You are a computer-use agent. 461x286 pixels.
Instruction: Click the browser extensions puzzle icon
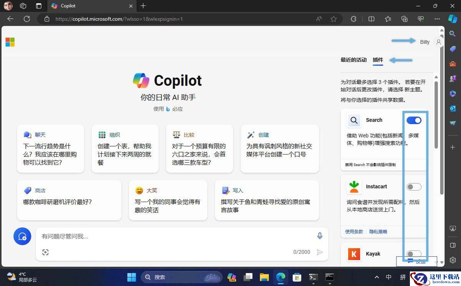point(353,19)
